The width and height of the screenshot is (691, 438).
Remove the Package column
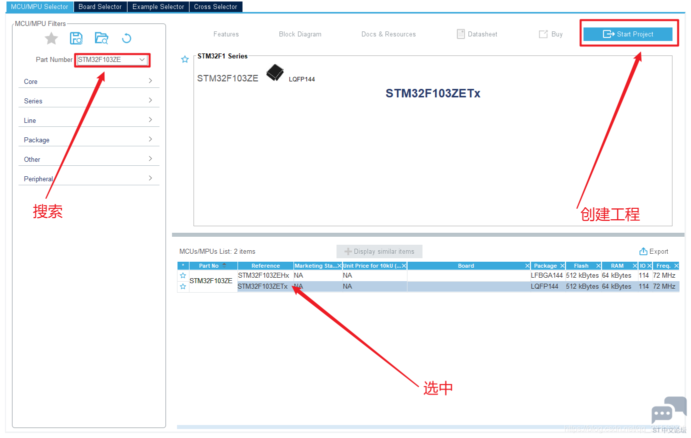coord(562,266)
